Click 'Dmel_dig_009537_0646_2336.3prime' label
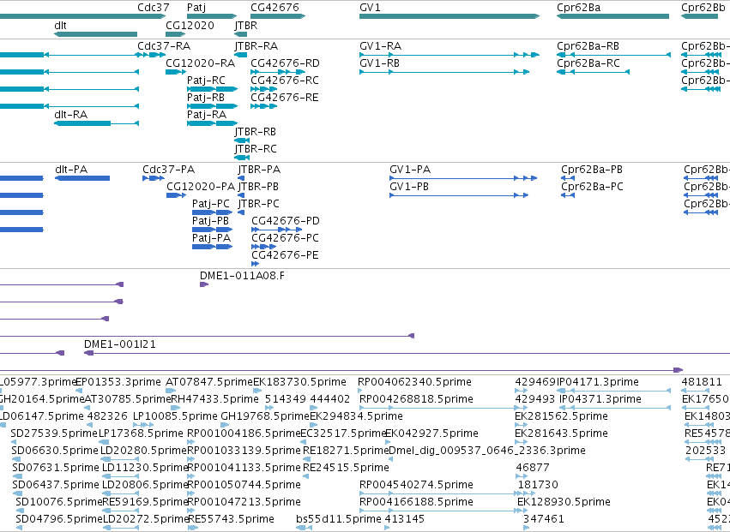Image resolution: width=730 pixels, height=532 pixels. (486, 451)
